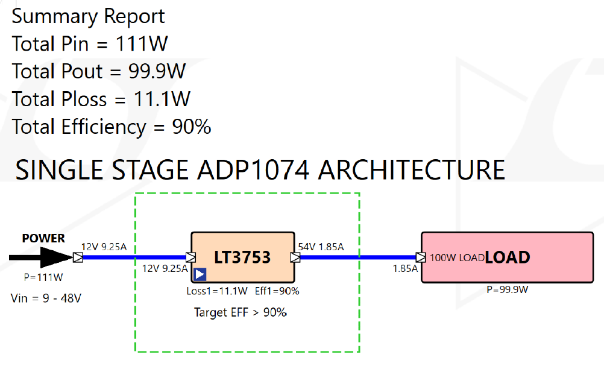Click the 'Loss1=11.1W' label
Viewport: 604px width, 366px height.
pos(217,291)
